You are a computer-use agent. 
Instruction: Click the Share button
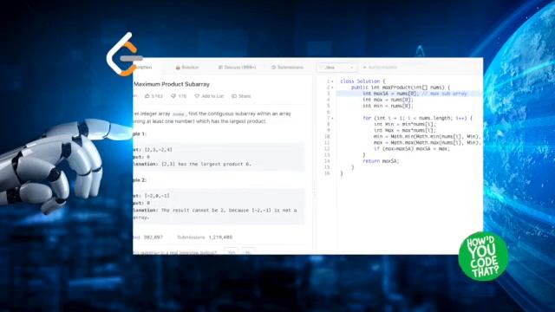(x=241, y=96)
